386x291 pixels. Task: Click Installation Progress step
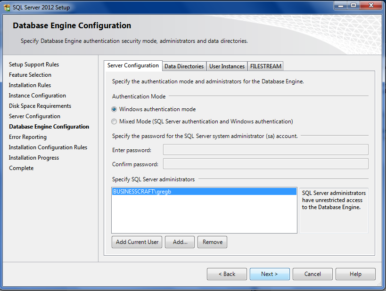[34, 158]
